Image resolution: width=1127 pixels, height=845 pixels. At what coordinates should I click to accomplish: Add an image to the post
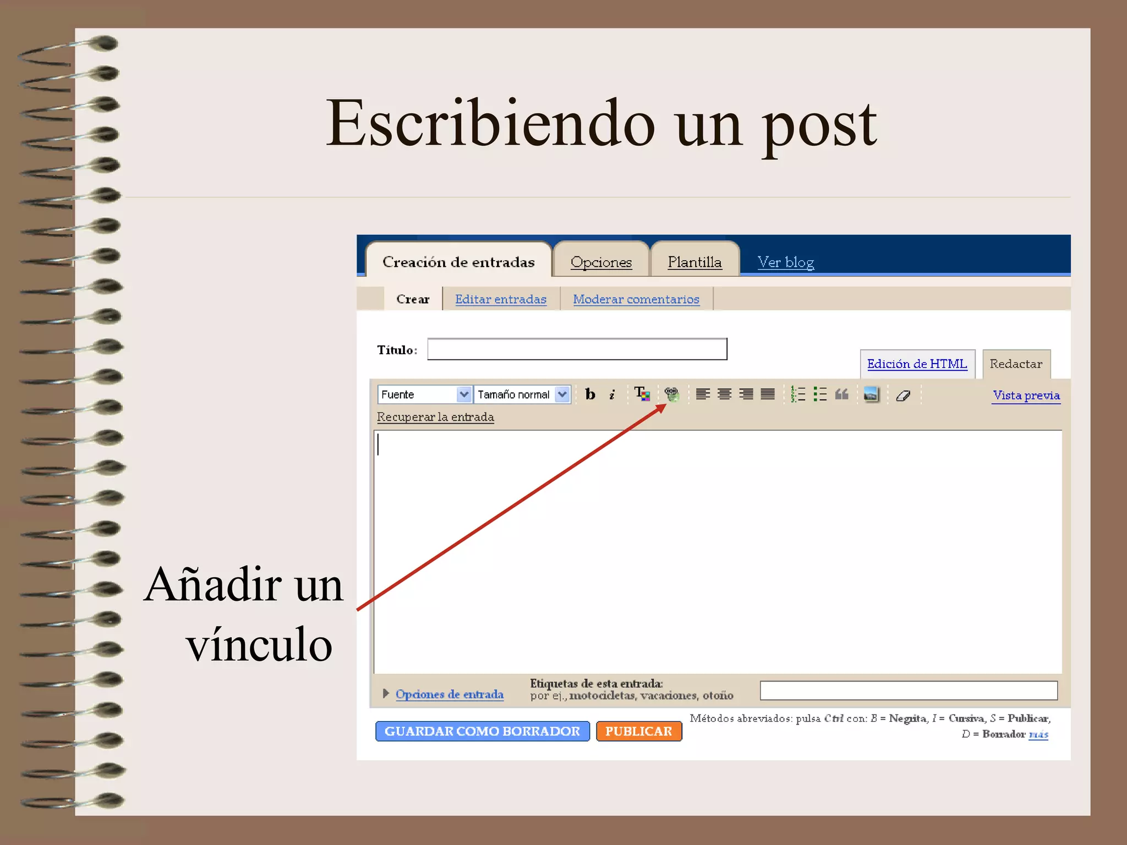pos(871,394)
